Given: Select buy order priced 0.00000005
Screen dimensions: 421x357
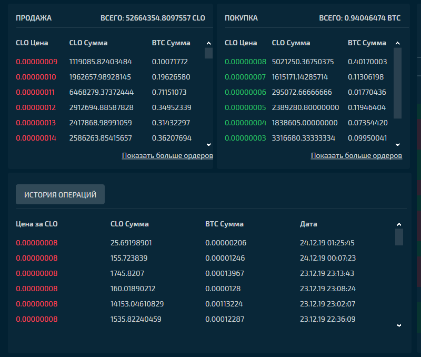Looking at the screenshot, I should pos(306,108).
